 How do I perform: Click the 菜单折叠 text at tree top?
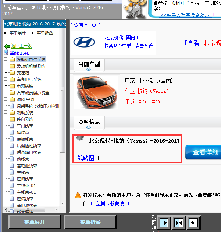(x=45, y=33)
